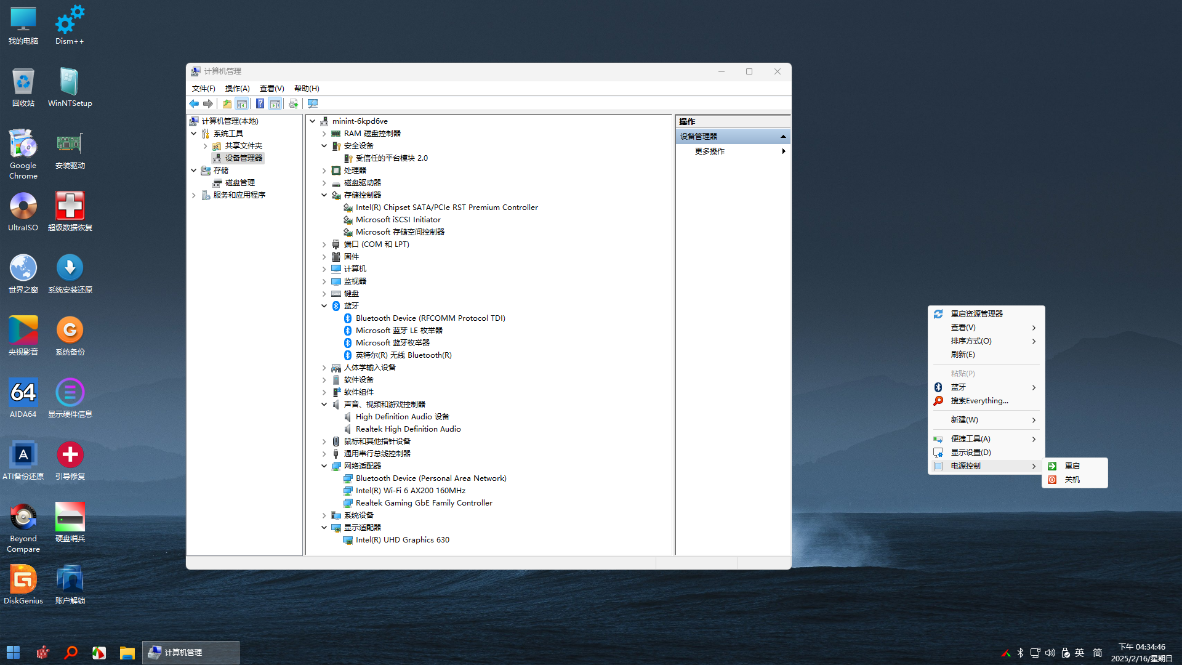Expand the 共享文件夹 tree node
The height and width of the screenshot is (665, 1182).
(x=206, y=146)
